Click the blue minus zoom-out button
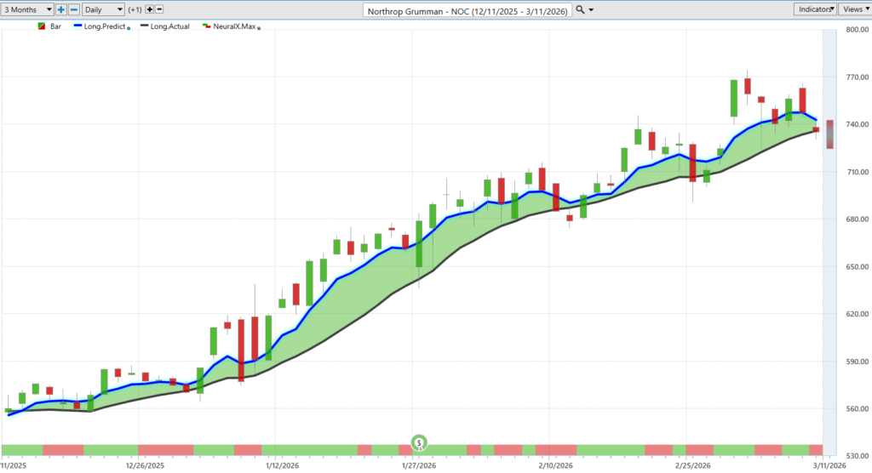The height and width of the screenshot is (473, 872). tap(74, 9)
